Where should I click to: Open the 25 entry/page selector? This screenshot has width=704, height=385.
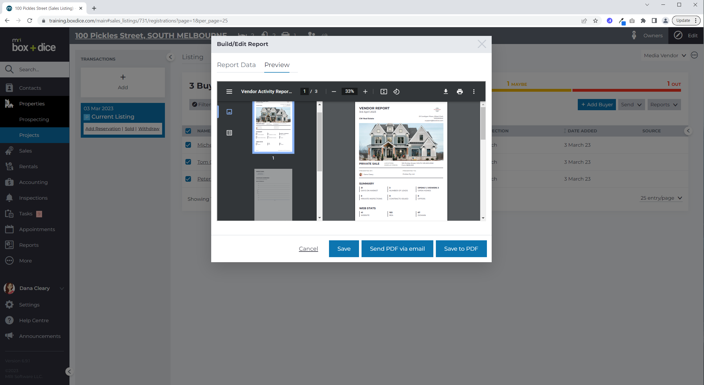(661, 198)
